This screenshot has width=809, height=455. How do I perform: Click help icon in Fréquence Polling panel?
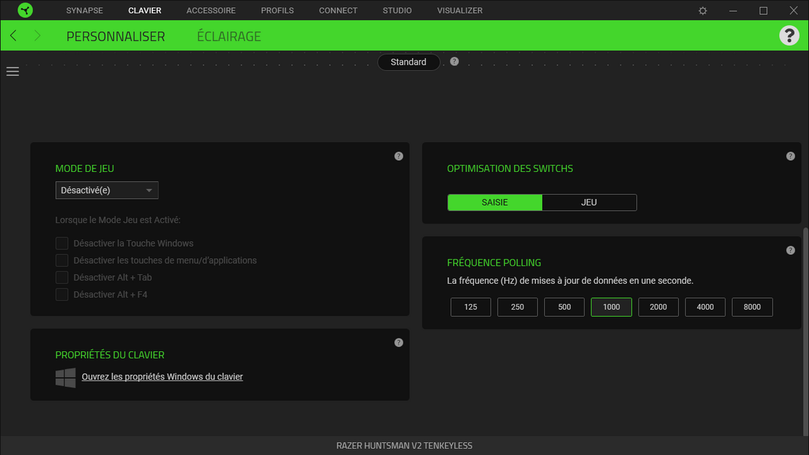pos(791,250)
